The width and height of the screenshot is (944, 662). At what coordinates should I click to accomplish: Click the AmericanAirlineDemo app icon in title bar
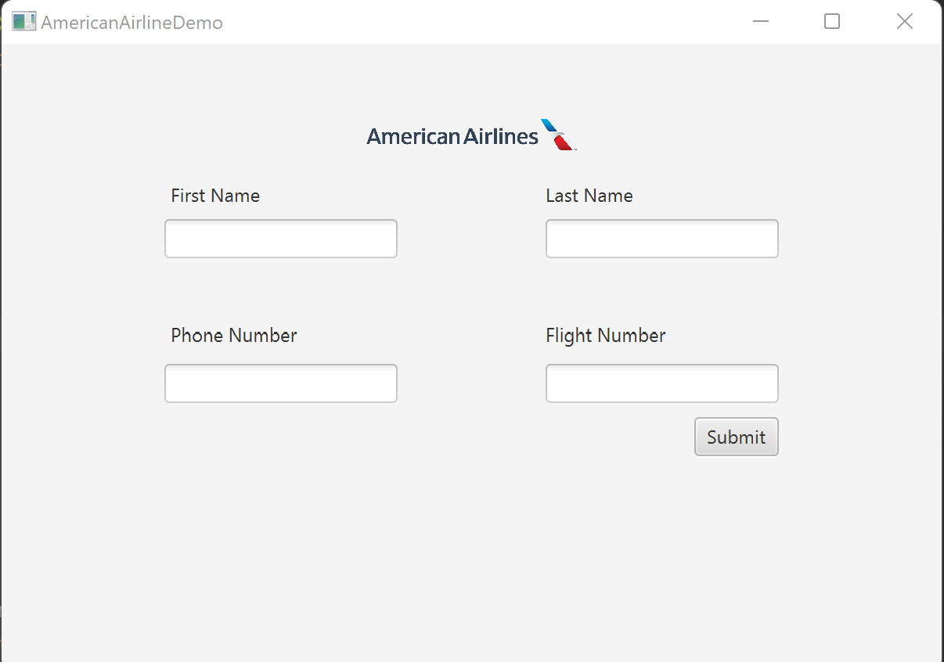point(23,22)
